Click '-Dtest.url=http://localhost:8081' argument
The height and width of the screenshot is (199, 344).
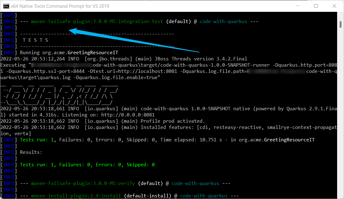[x=132, y=71]
